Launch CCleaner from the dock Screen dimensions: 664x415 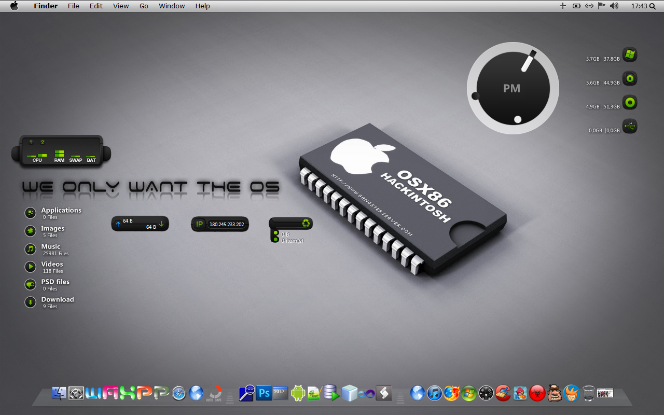pos(503,393)
